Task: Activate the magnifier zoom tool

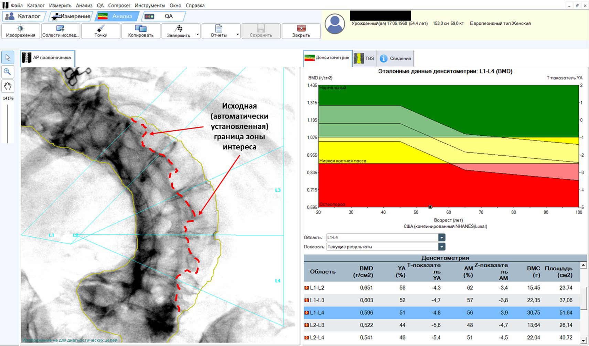Action: pyautogui.click(x=8, y=71)
